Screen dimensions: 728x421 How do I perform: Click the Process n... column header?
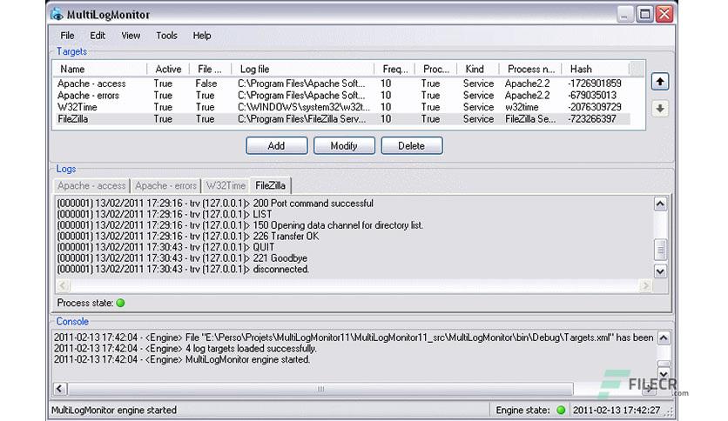pos(530,69)
